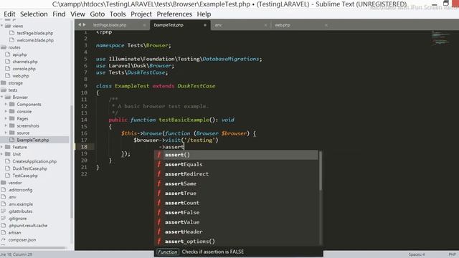Open artisan file in the sidebar
Image resolution: width=459 pixels, height=258 pixels.
tap(14, 232)
